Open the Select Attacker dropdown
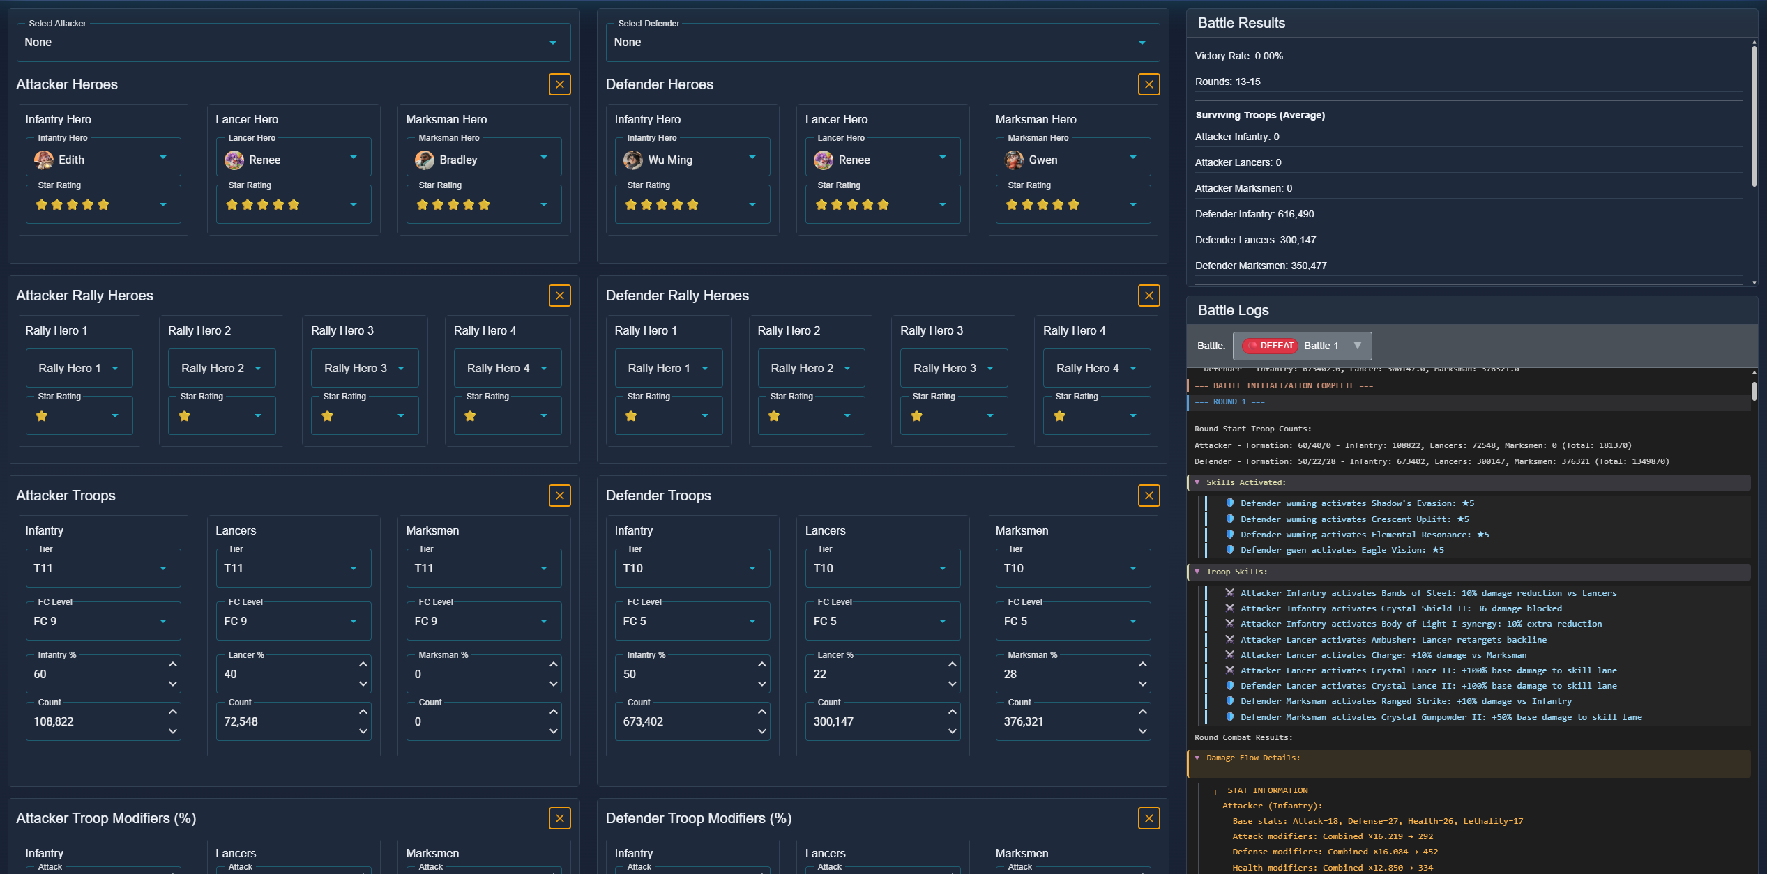1767x874 pixels. [x=293, y=43]
